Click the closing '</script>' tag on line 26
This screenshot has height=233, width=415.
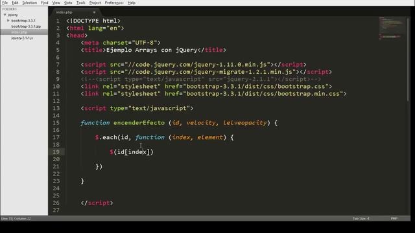tap(97, 203)
